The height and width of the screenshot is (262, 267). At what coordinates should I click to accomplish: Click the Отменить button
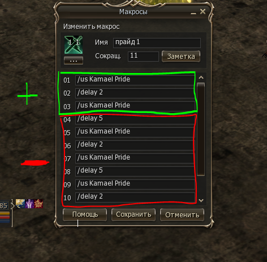[x=182, y=214]
